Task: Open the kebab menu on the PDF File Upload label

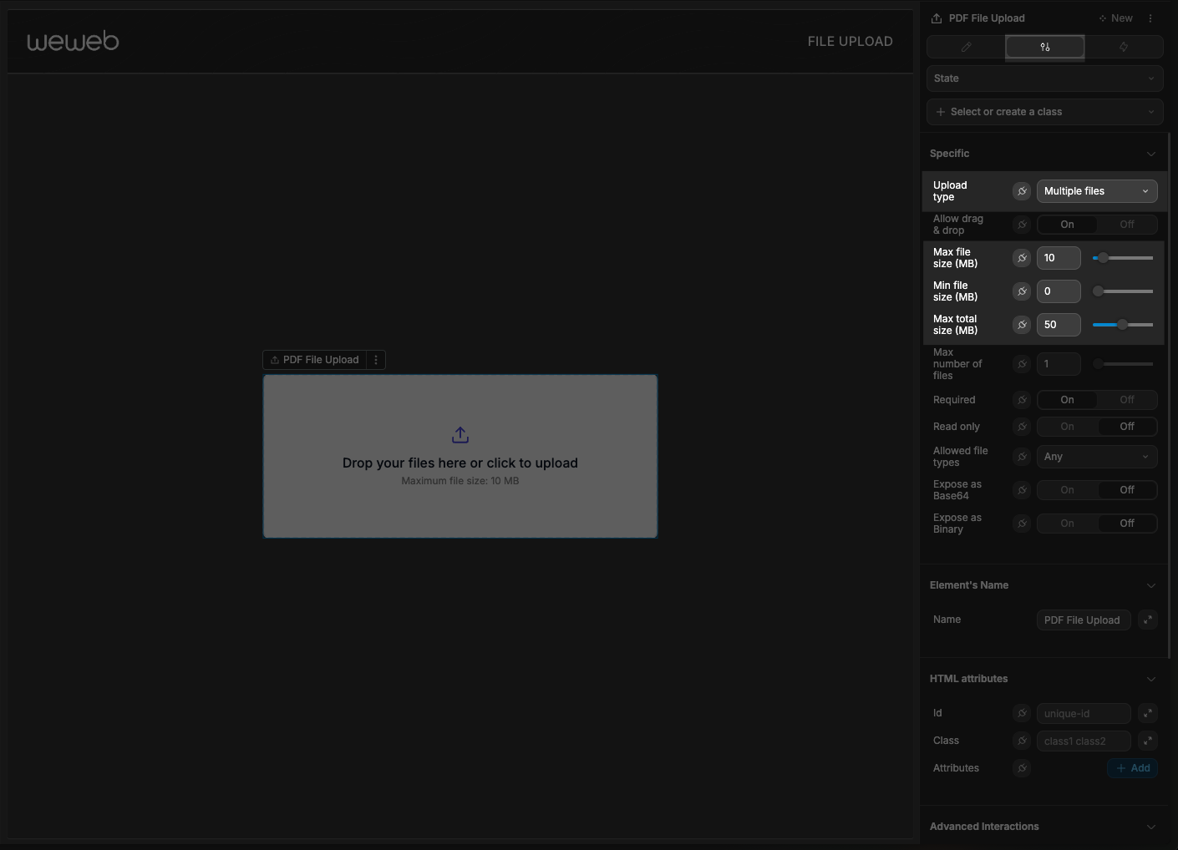Action: pyautogui.click(x=376, y=360)
